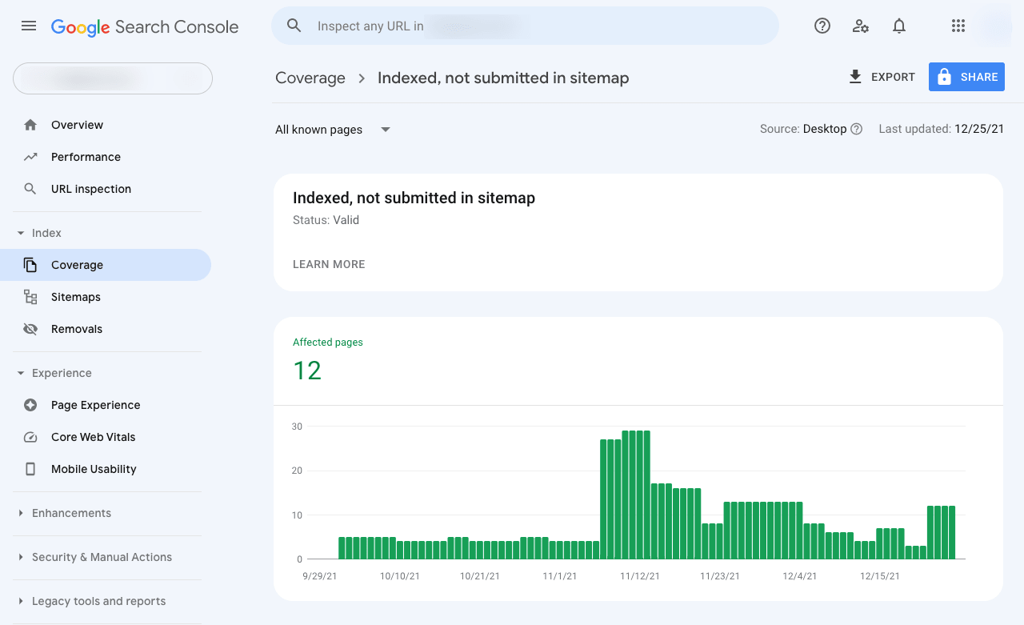
Task: Click the LEARN MORE link
Action: click(x=329, y=264)
